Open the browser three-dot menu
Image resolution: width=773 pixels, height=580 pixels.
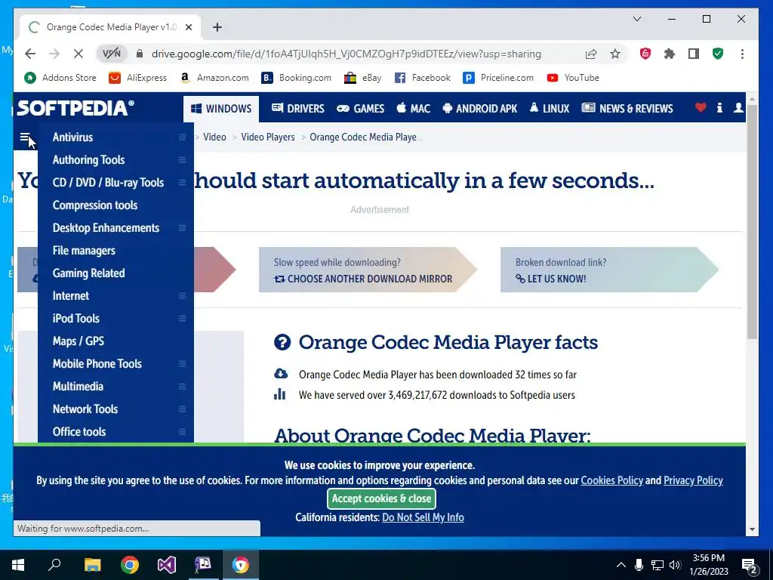[x=742, y=54]
